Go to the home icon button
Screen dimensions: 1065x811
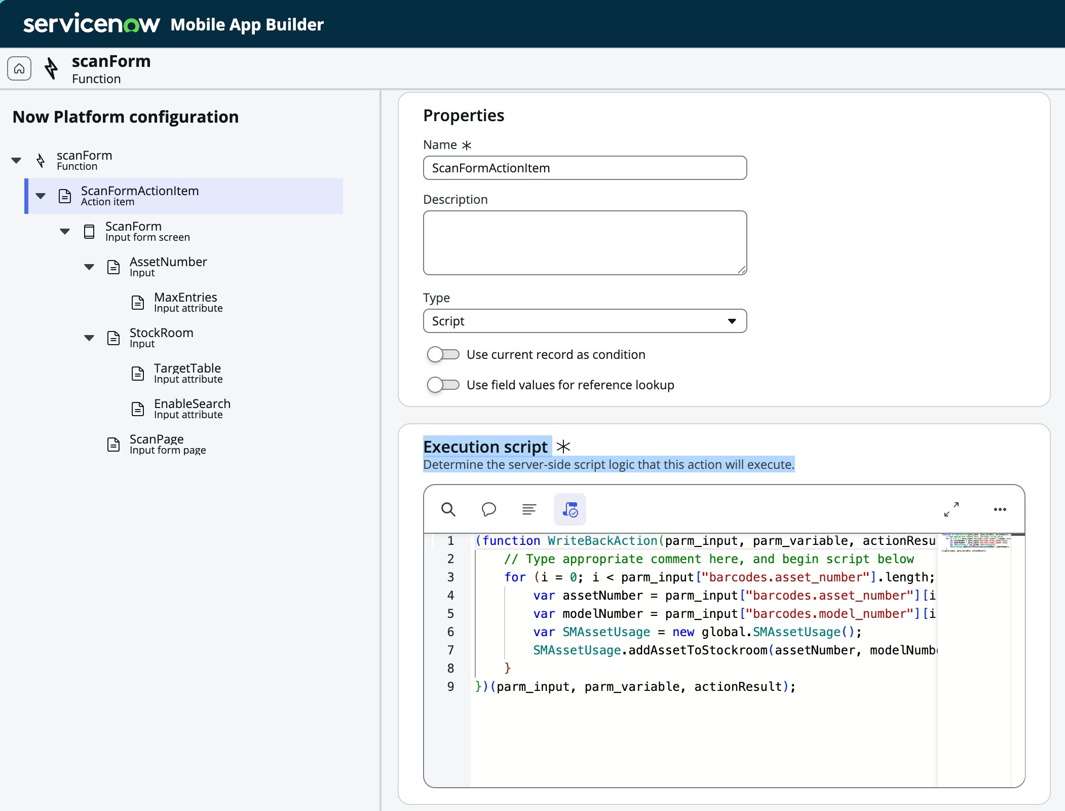[x=19, y=68]
